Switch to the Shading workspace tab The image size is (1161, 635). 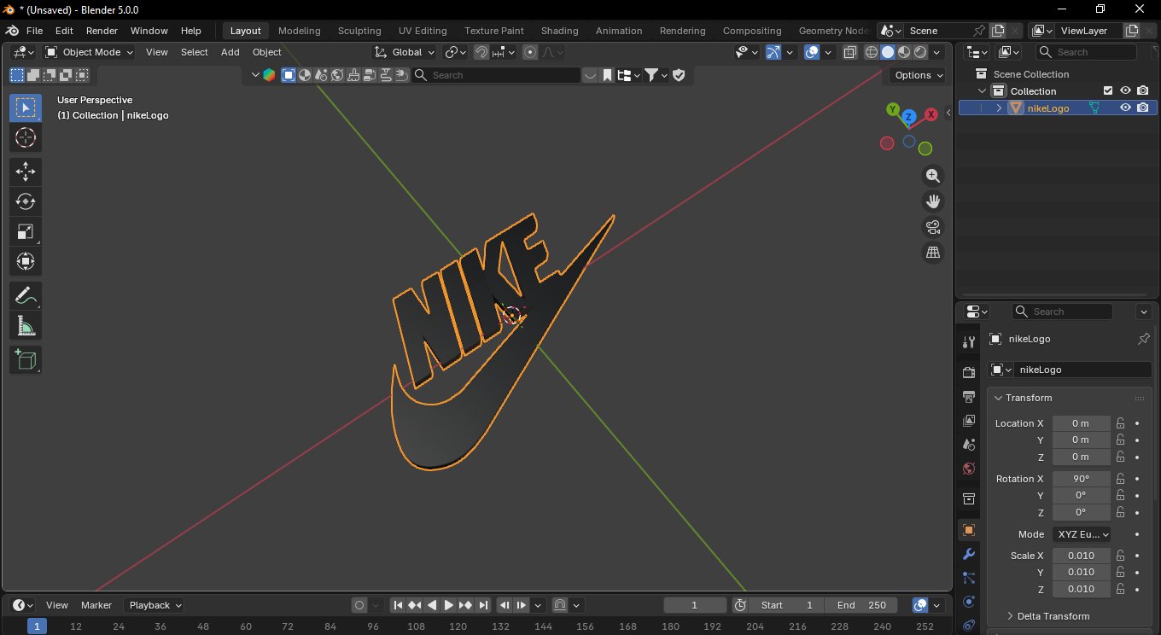pos(559,31)
